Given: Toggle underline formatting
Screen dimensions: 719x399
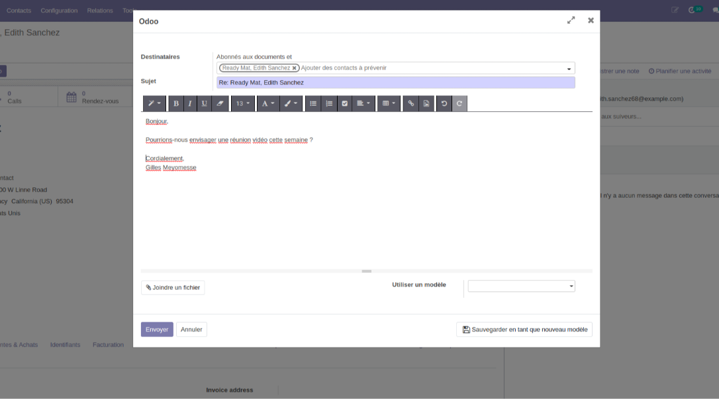Looking at the screenshot, I should tap(205, 103).
